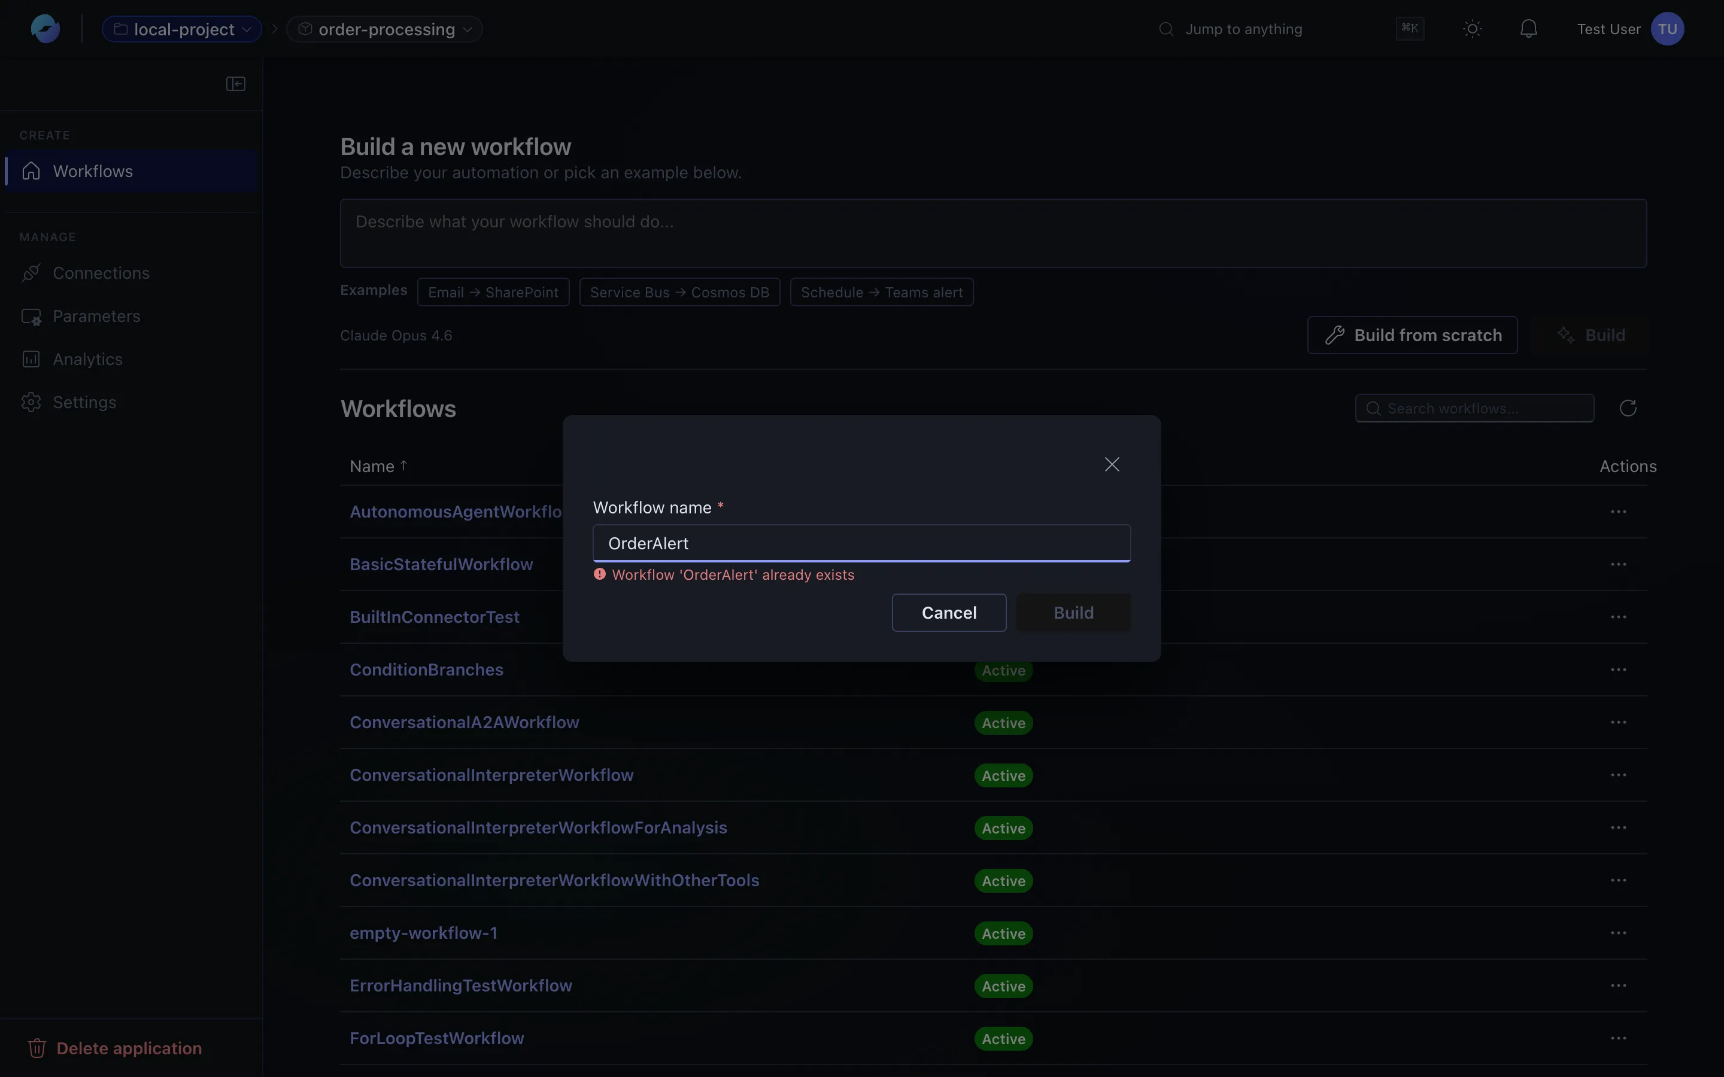Open the ConversationalA2AWorkflow link
The height and width of the screenshot is (1077, 1724).
(x=465, y=722)
